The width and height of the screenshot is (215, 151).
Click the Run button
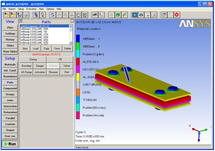pyautogui.click(x=10, y=144)
